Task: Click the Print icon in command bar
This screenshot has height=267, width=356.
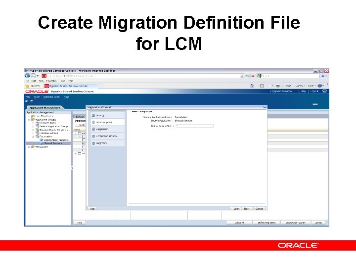Action: (x=278, y=86)
